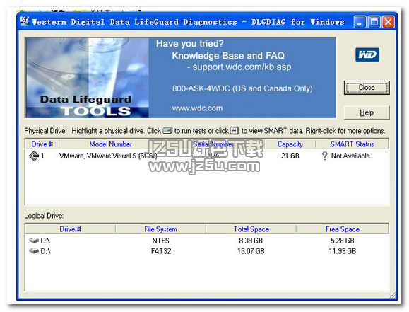Sort by File System column header
Image resolution: width=409 pixels, height=312 pixels.
click(160, 229)
